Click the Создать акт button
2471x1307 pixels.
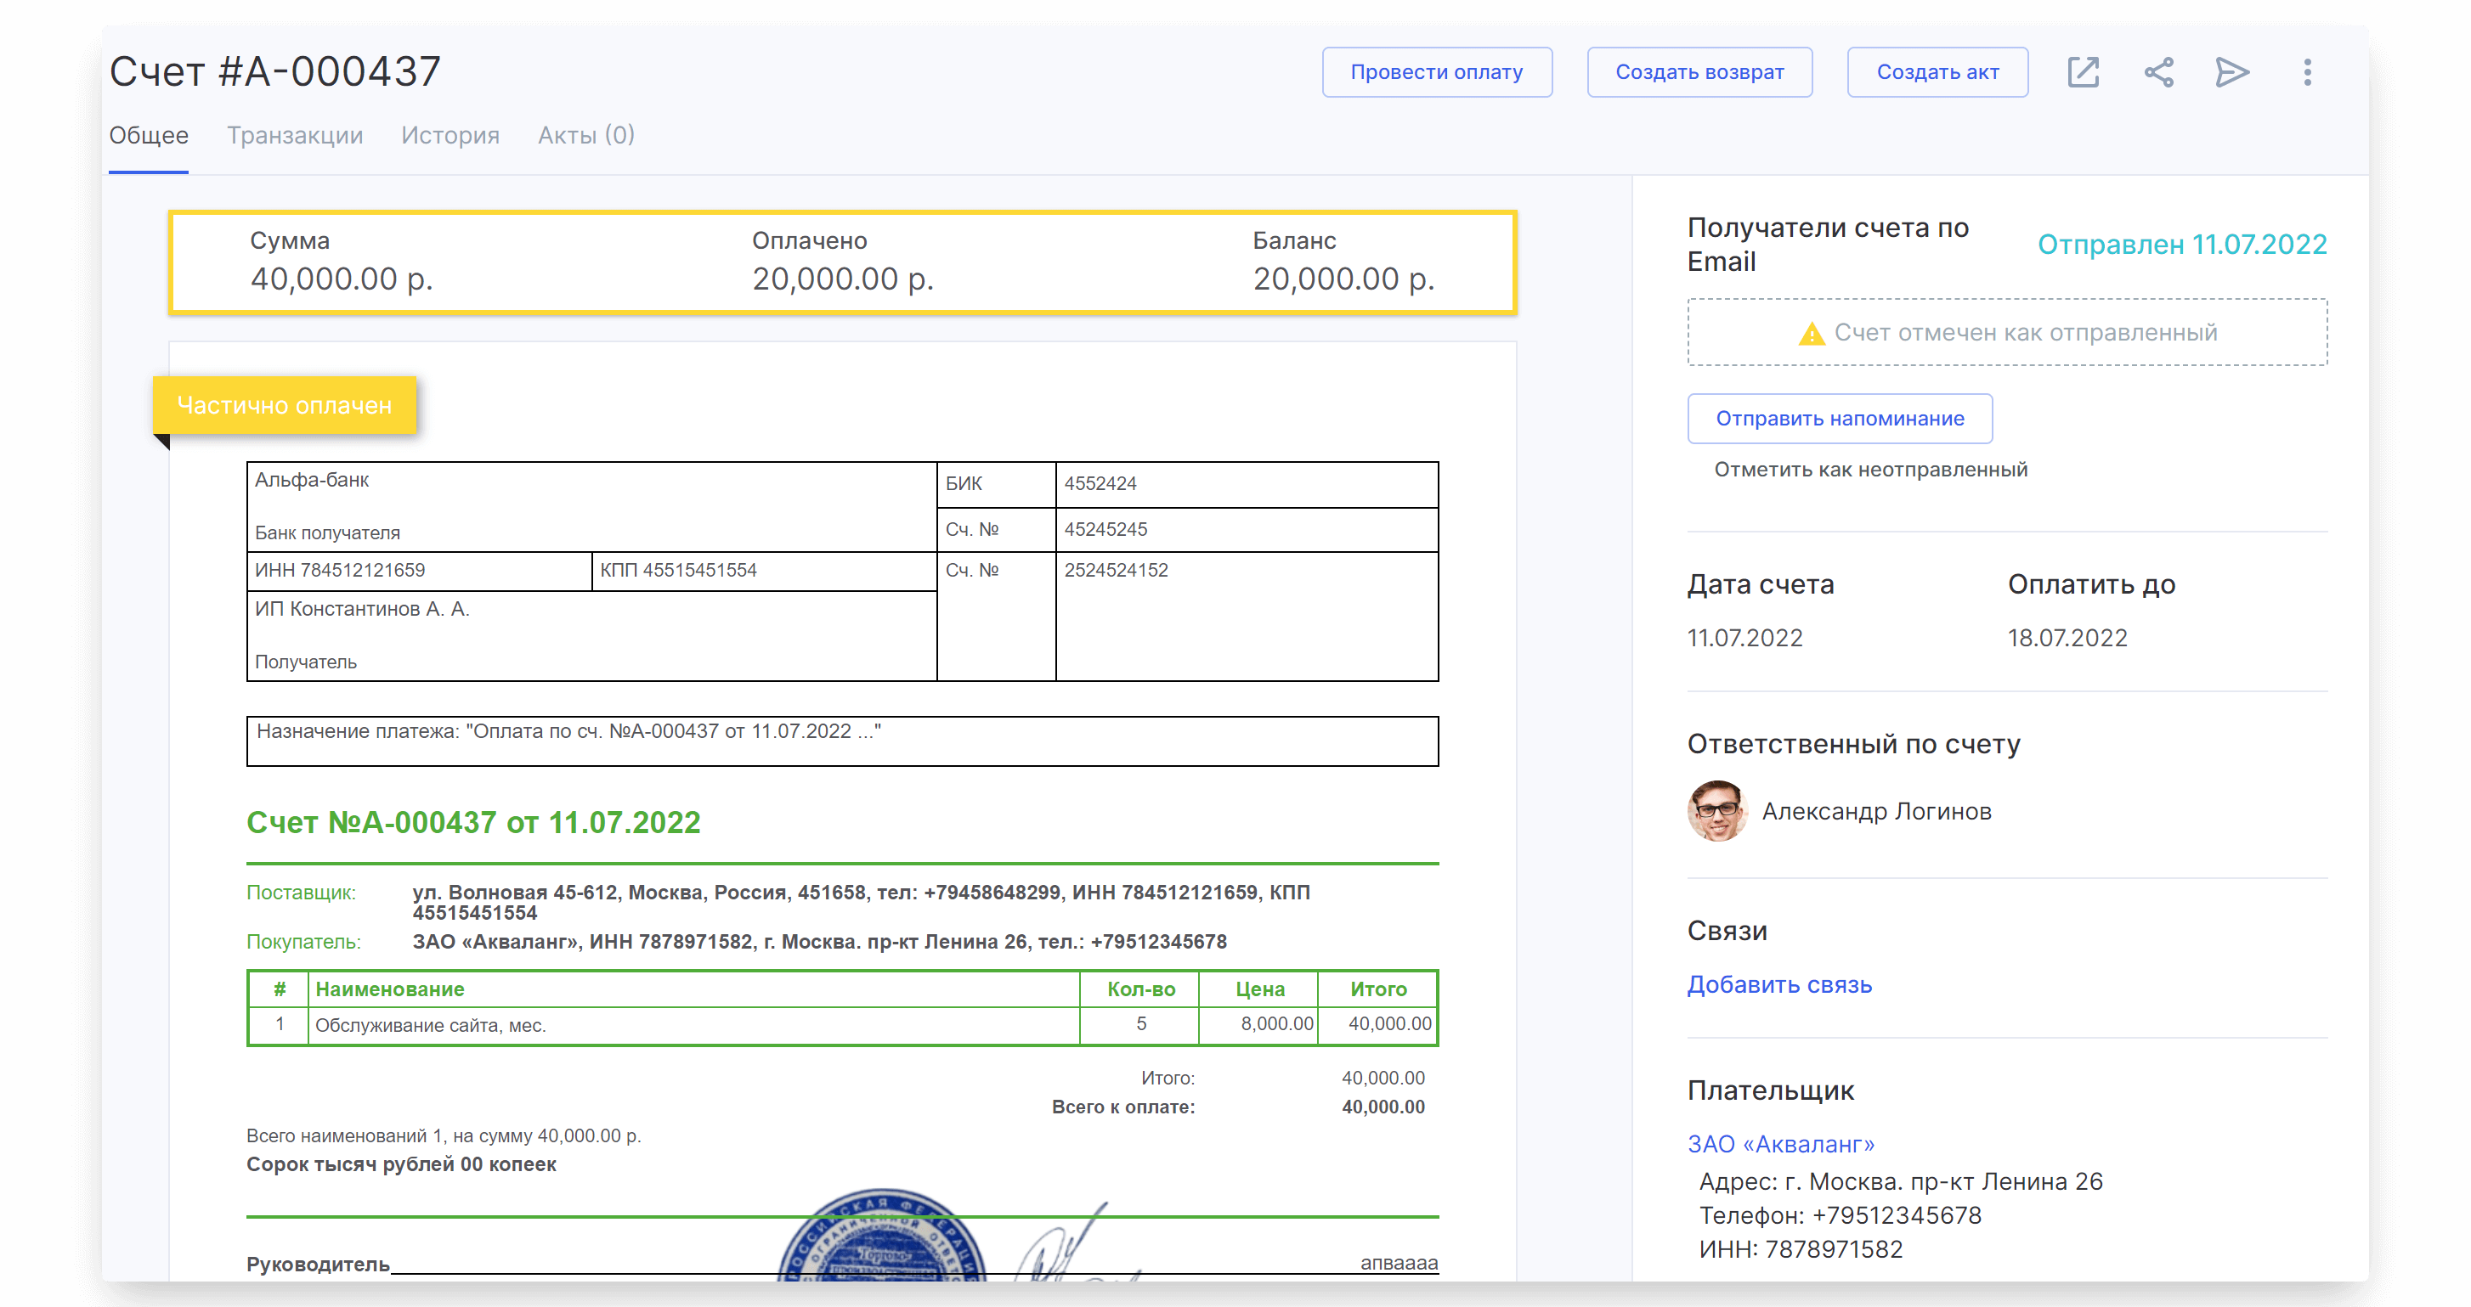(x=1937, y=72)
